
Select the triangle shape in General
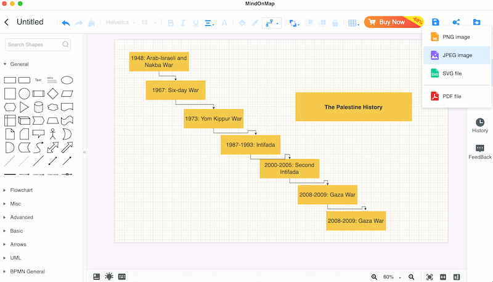coord(24,107)
